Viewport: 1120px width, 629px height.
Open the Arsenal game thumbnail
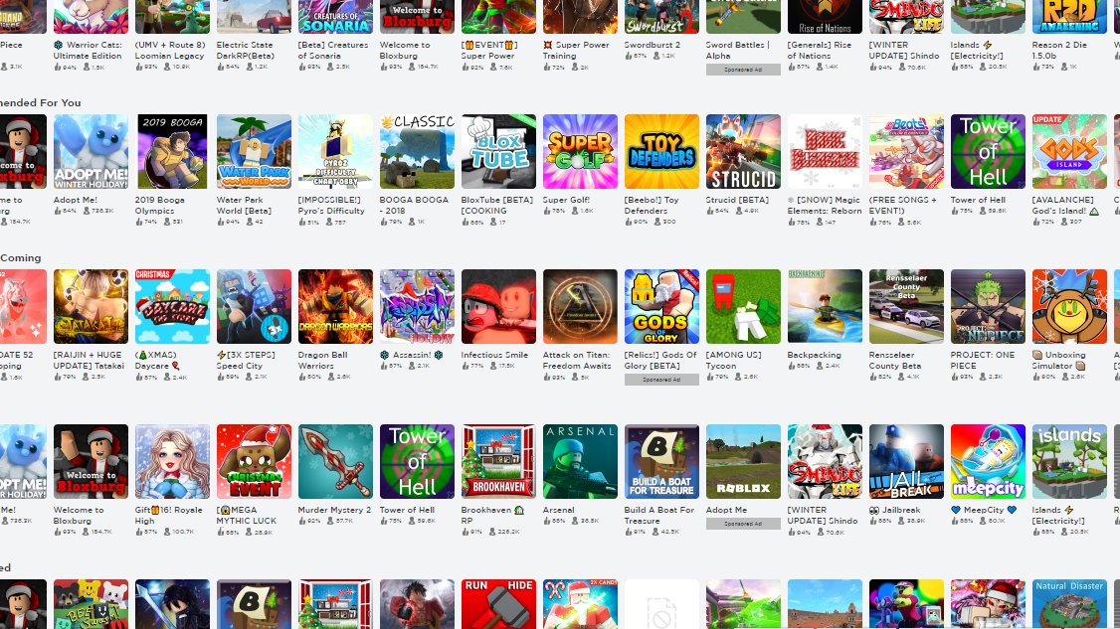pos(580,461)
